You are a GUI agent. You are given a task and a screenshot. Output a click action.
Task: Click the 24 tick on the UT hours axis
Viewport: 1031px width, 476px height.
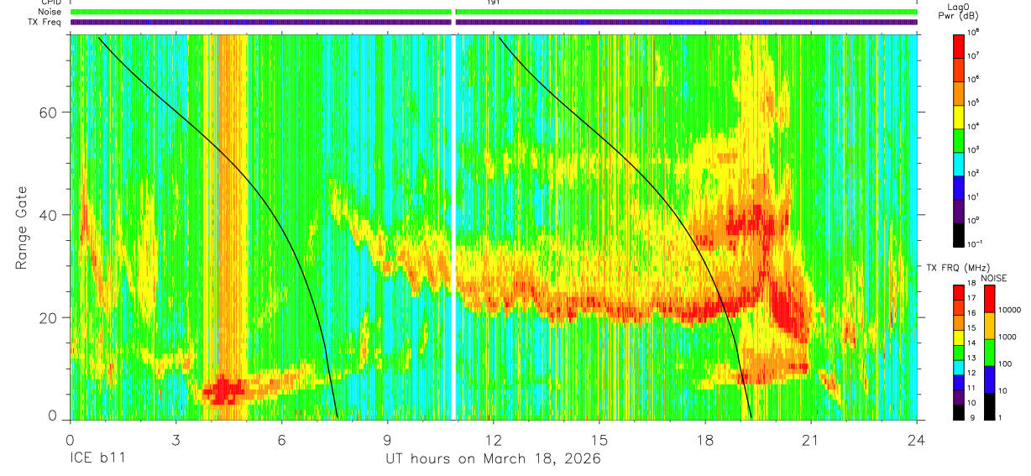pos(917,439)
